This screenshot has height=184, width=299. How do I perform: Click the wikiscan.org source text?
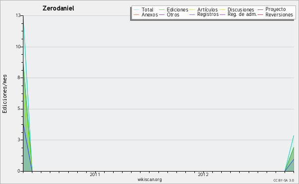(149, 180)
